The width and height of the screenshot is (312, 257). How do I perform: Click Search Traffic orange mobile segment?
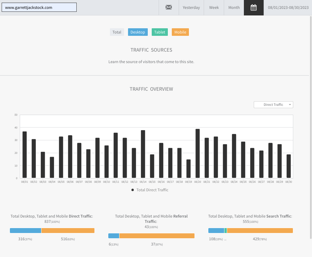pos(260,231)
